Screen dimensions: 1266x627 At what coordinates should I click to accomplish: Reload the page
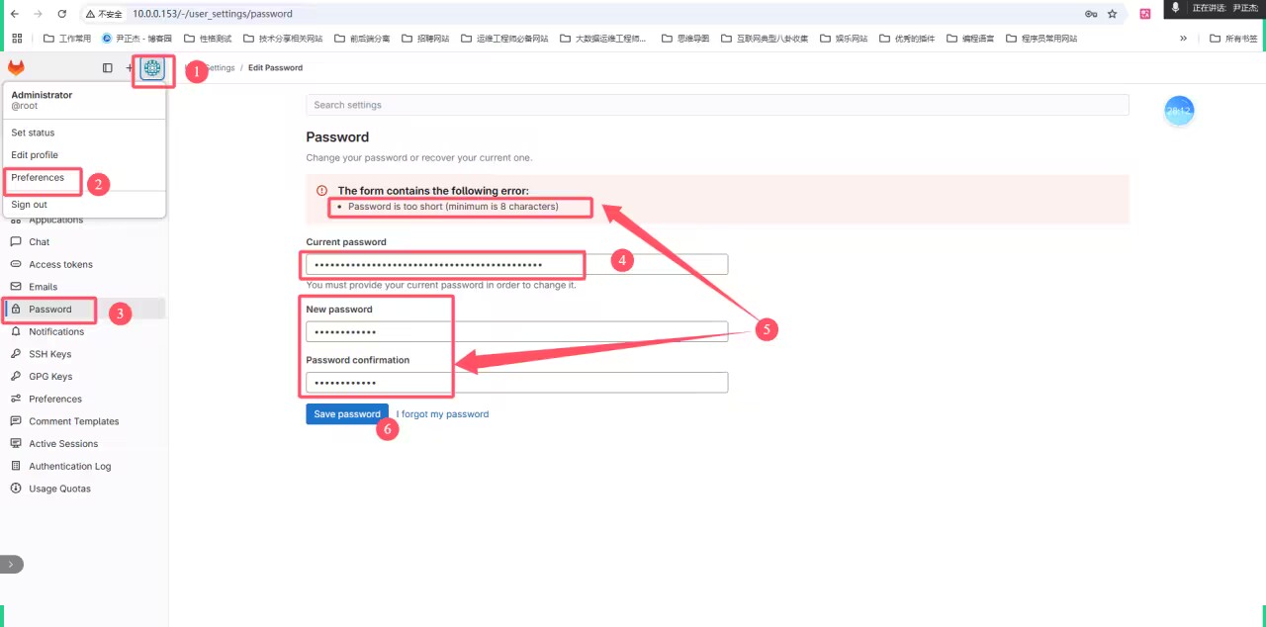click(x=62, y=14)
